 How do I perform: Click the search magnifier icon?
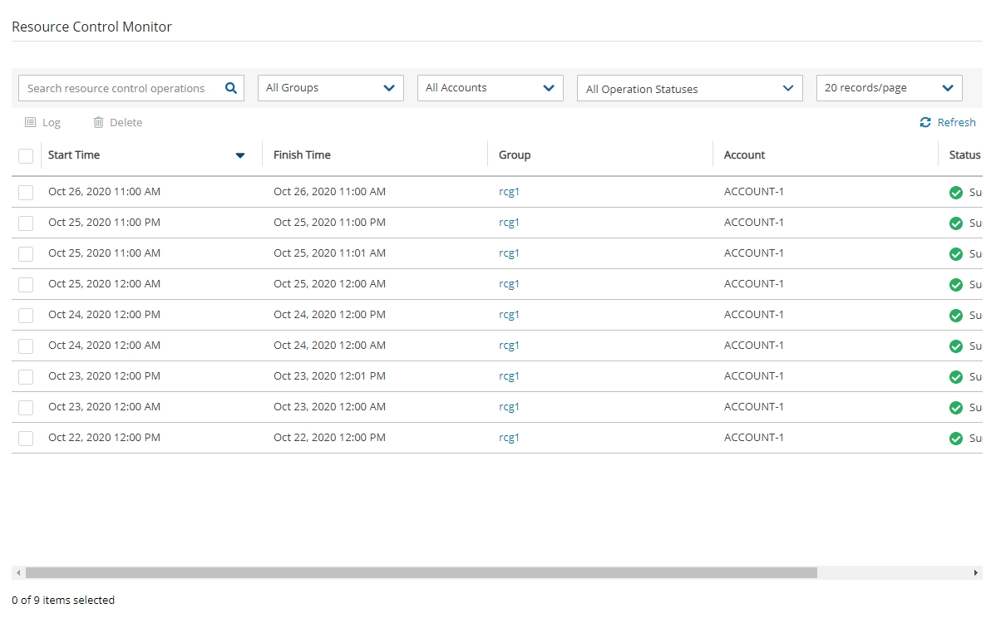231,88
